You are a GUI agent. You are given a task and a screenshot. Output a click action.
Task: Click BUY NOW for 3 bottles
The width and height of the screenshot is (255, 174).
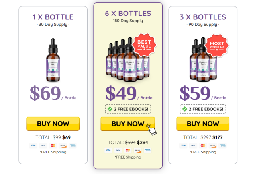(203, 124)
